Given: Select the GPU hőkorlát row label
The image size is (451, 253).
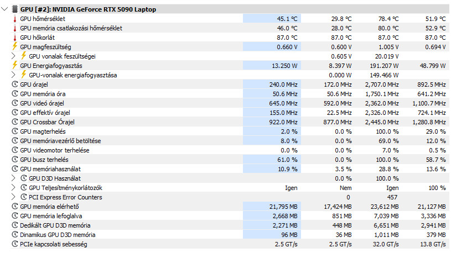Looking at the screenshot, I should coord(38,38).
